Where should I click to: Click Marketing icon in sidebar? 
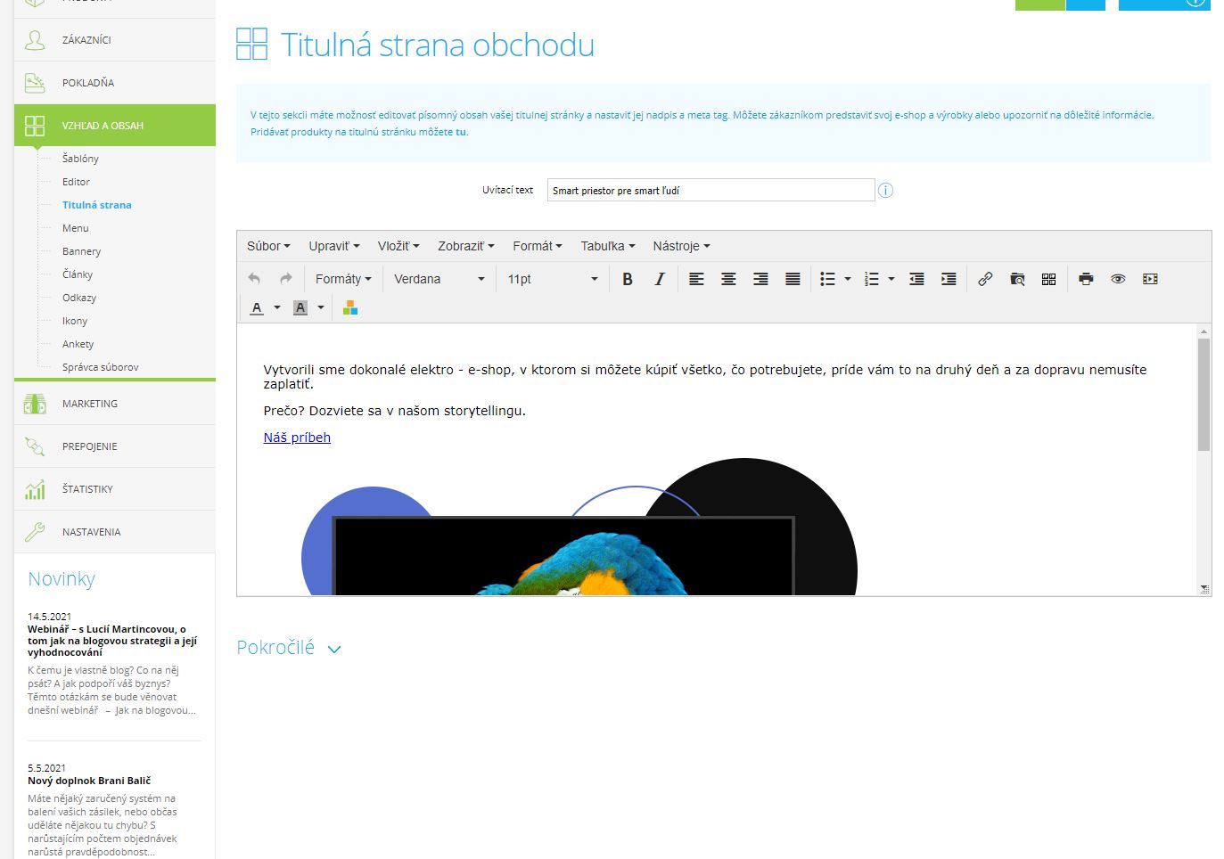click(35, 404)
